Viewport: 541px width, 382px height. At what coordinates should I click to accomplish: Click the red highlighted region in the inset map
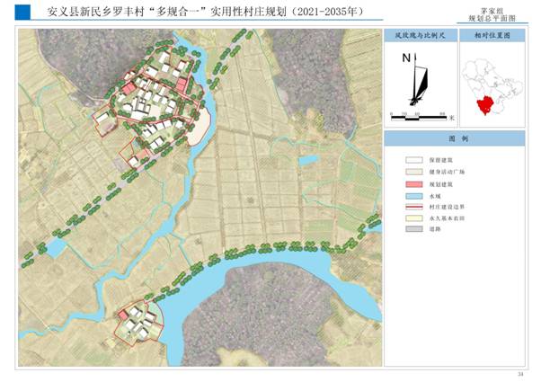pos(486,105)
